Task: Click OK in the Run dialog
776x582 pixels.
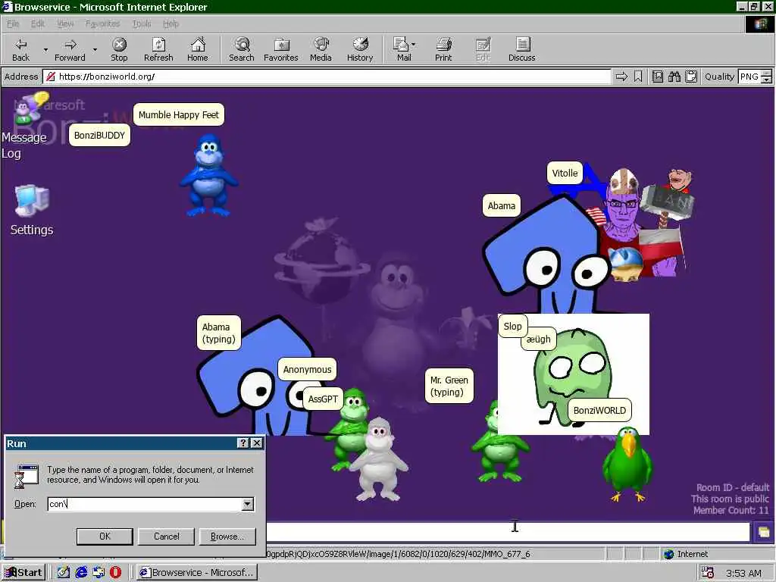Action: [105, 536]
